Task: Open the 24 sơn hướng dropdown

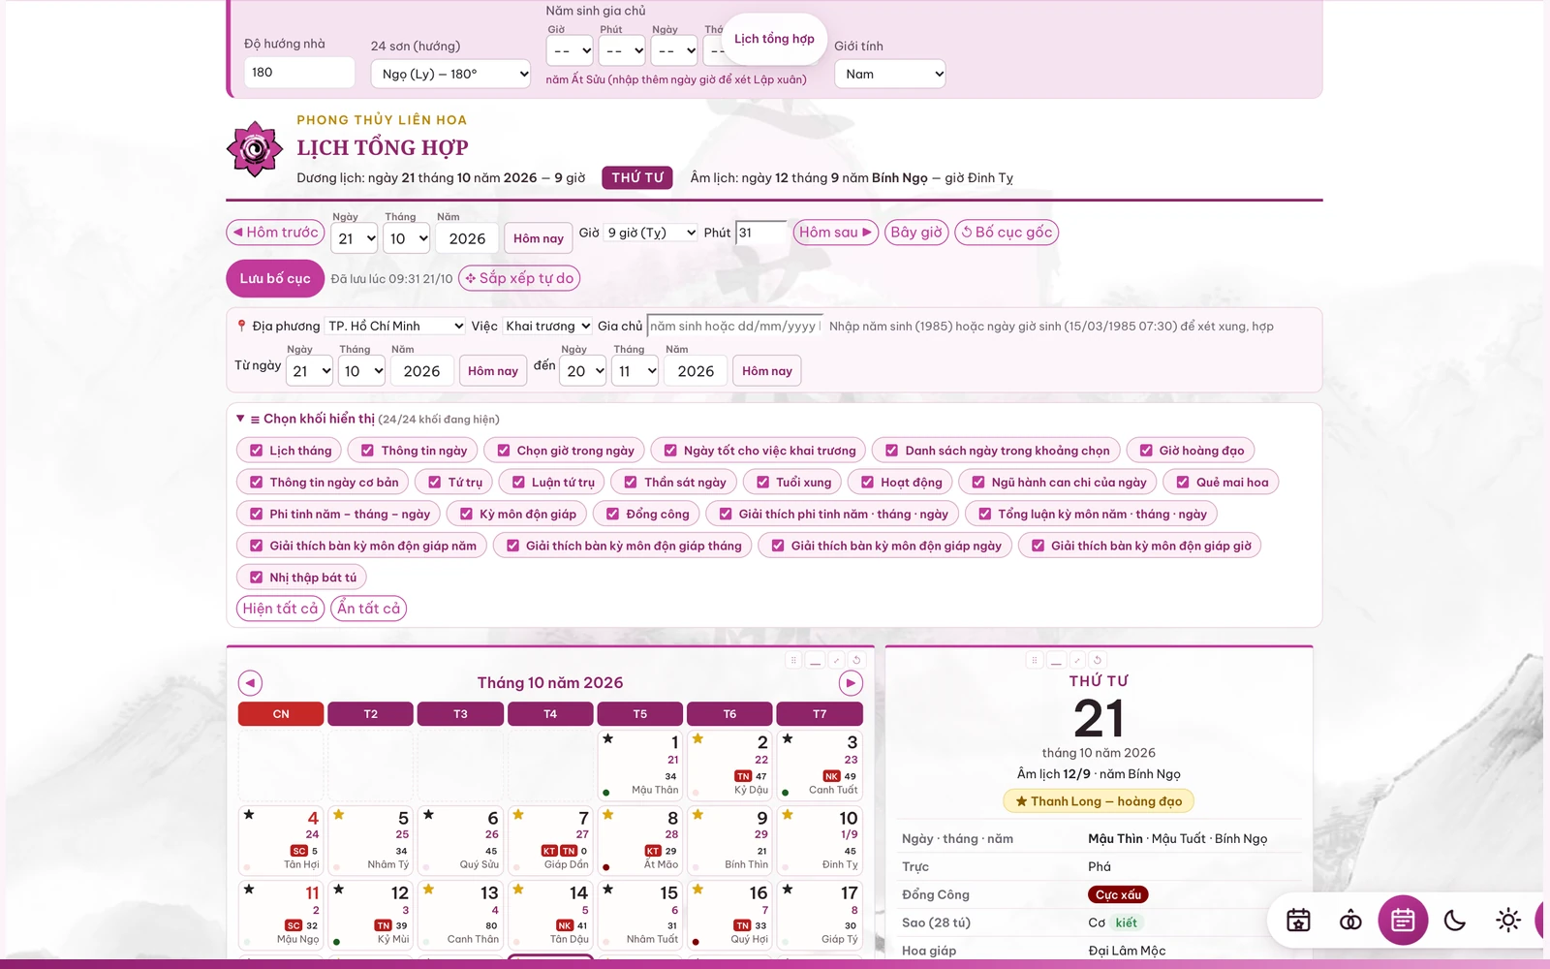Action: point(450,74)
